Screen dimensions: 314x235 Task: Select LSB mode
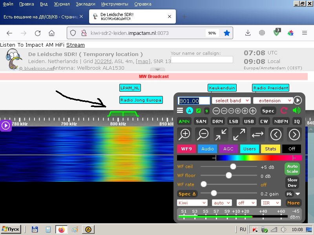click(x=234, y=121)
